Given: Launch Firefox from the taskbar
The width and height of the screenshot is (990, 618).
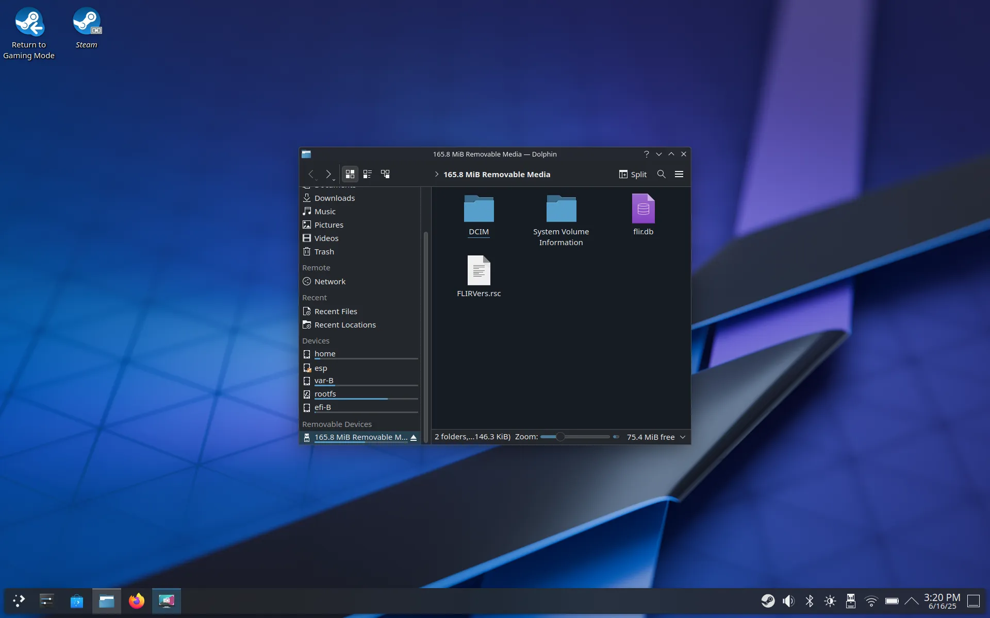Looking at the screenshot, I should pos(137,601).
